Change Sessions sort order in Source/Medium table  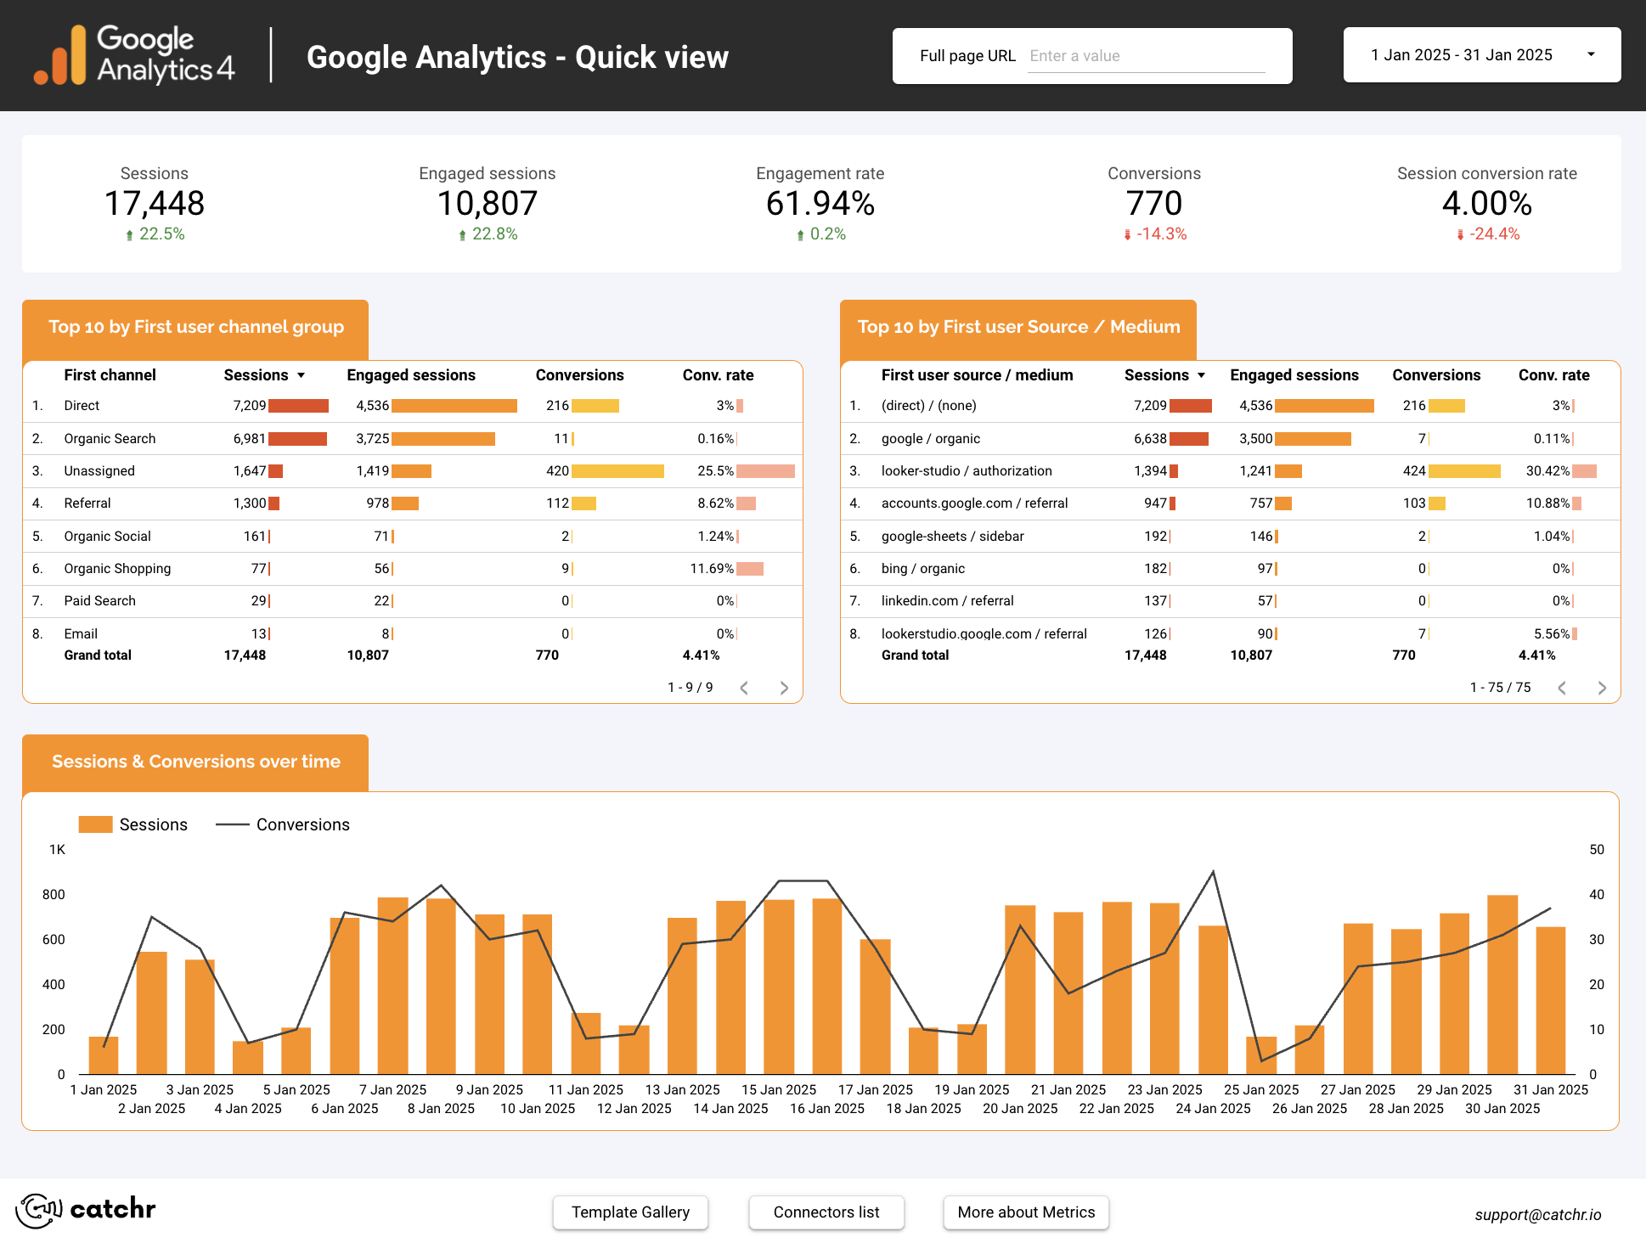(1201, 374)
